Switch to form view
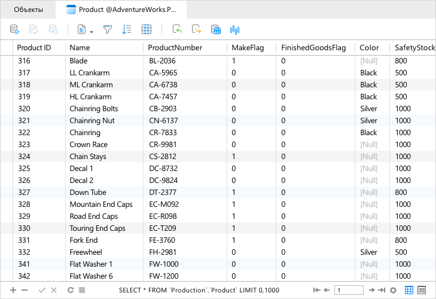This screenshot has height=299, width=436. (422, 290)
